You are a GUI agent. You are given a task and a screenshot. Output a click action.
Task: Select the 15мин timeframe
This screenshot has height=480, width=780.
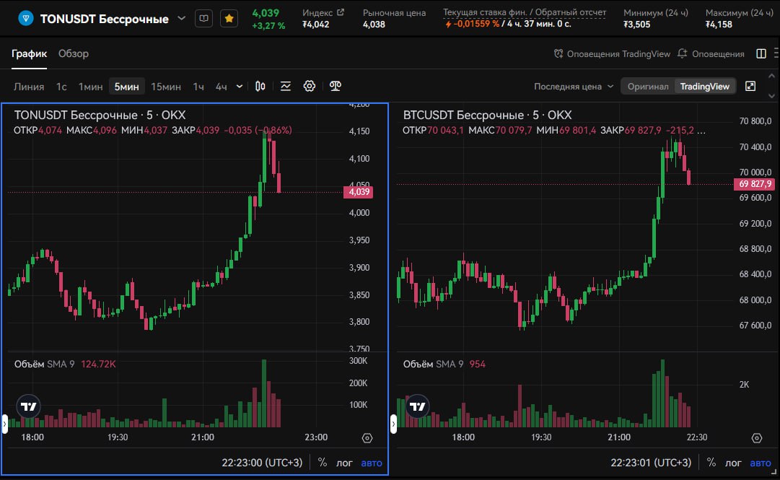coord(166,87)
